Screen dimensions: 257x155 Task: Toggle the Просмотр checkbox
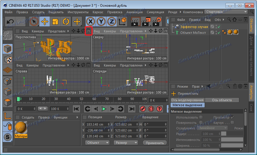pyautogui.click(x=232, y=117)
